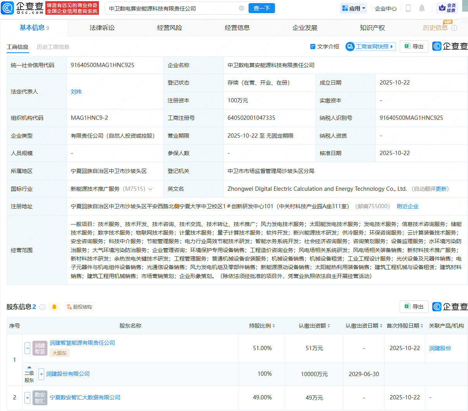Viewport: 468px width, 411px height.
Task: Click the 附近企业 link
Action: [x=408, y=207]
